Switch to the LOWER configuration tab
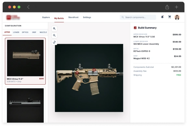 pyautogui.click(x=16, y=32)
